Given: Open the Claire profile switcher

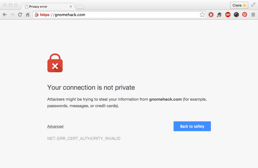Looking at the screenshot, I should coord(239,5).
